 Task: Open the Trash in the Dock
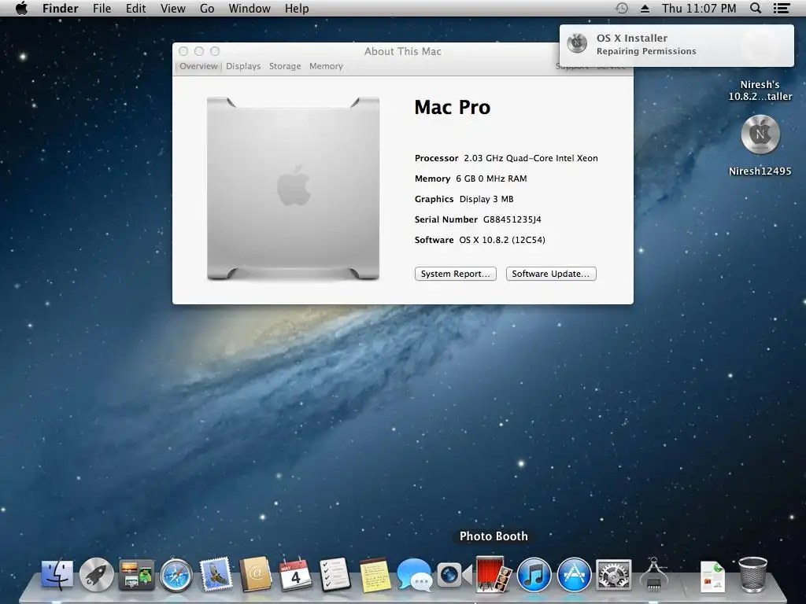(x=753, y=574)
